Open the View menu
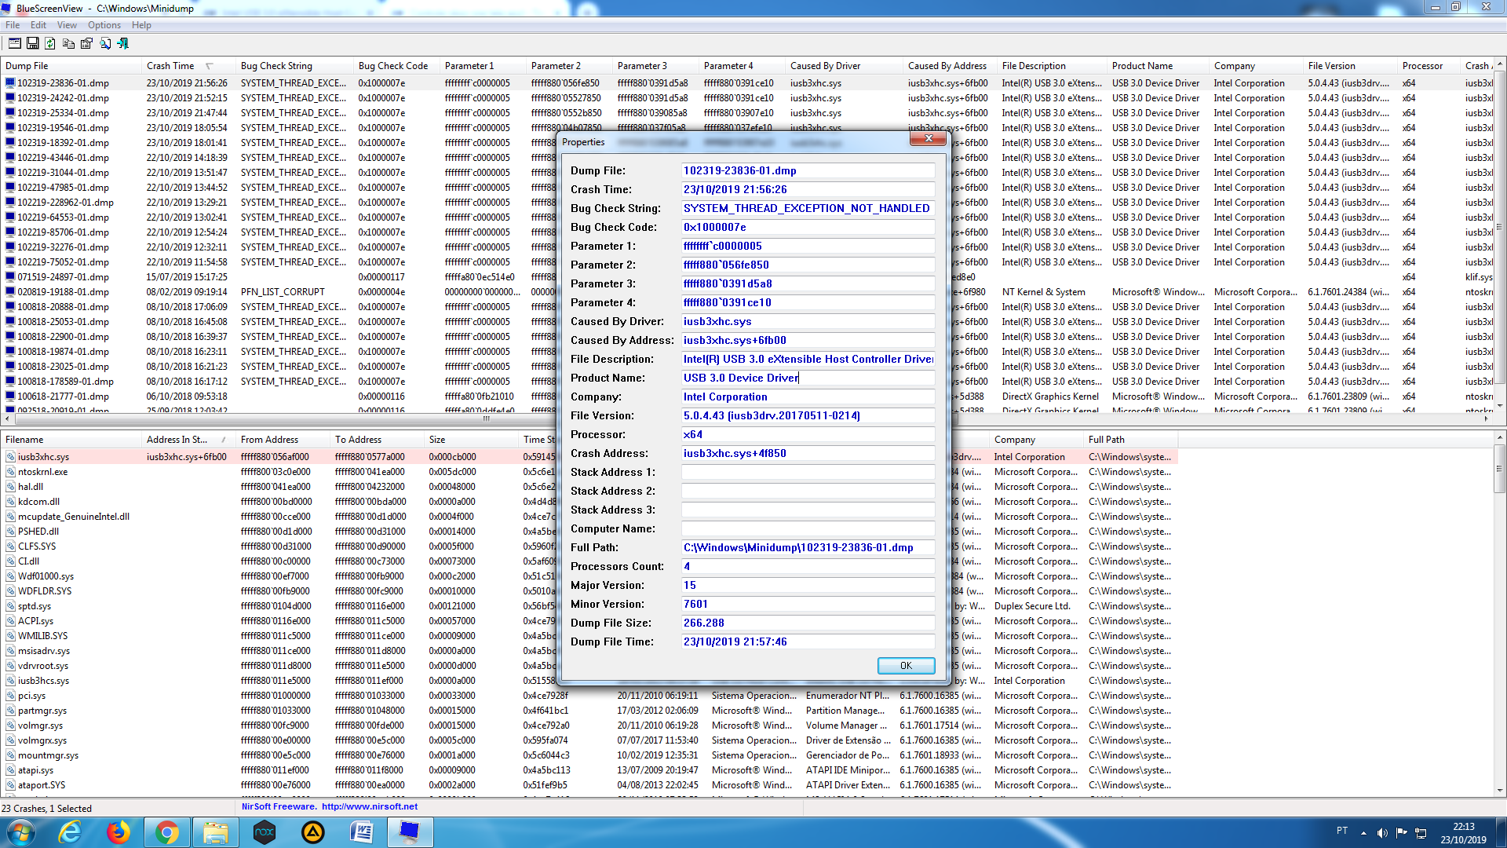The height and width of the screenshot is (848, 1507). click(67, 25)
